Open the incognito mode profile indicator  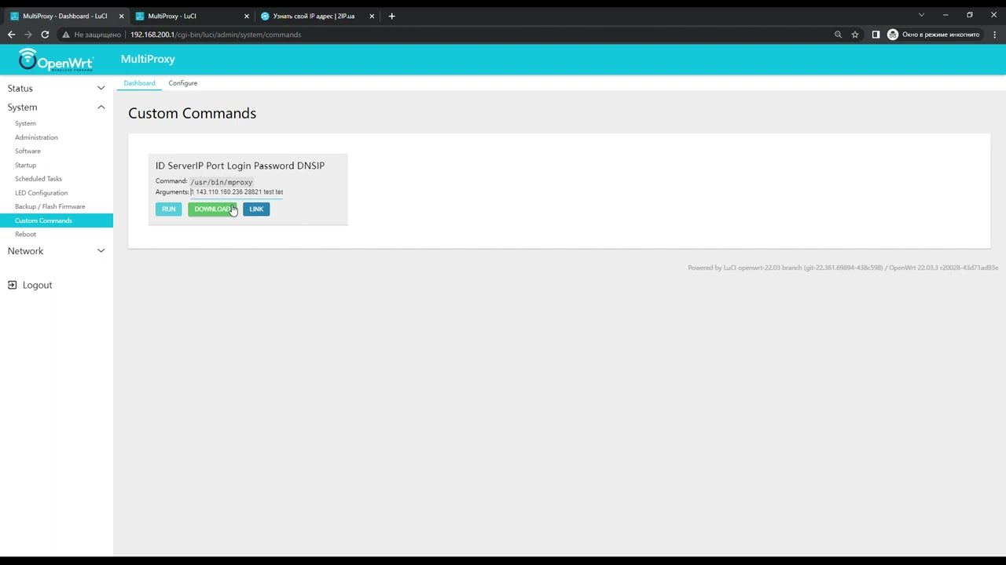(934, 35)
